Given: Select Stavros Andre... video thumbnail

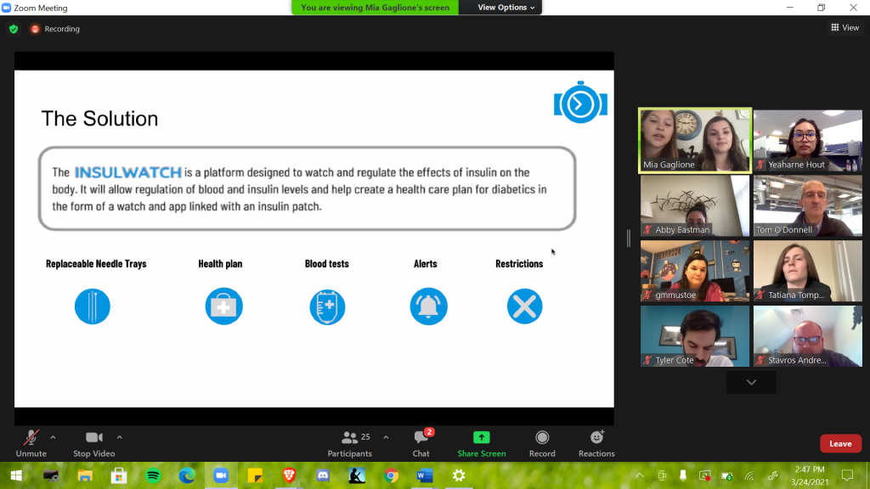Looking at the screenshot, I should 808,336.
